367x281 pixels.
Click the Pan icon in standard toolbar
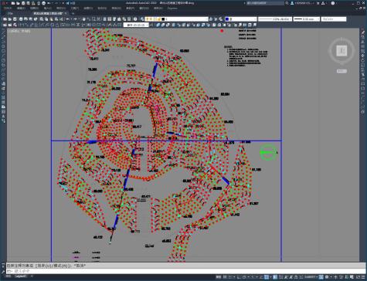83,19
